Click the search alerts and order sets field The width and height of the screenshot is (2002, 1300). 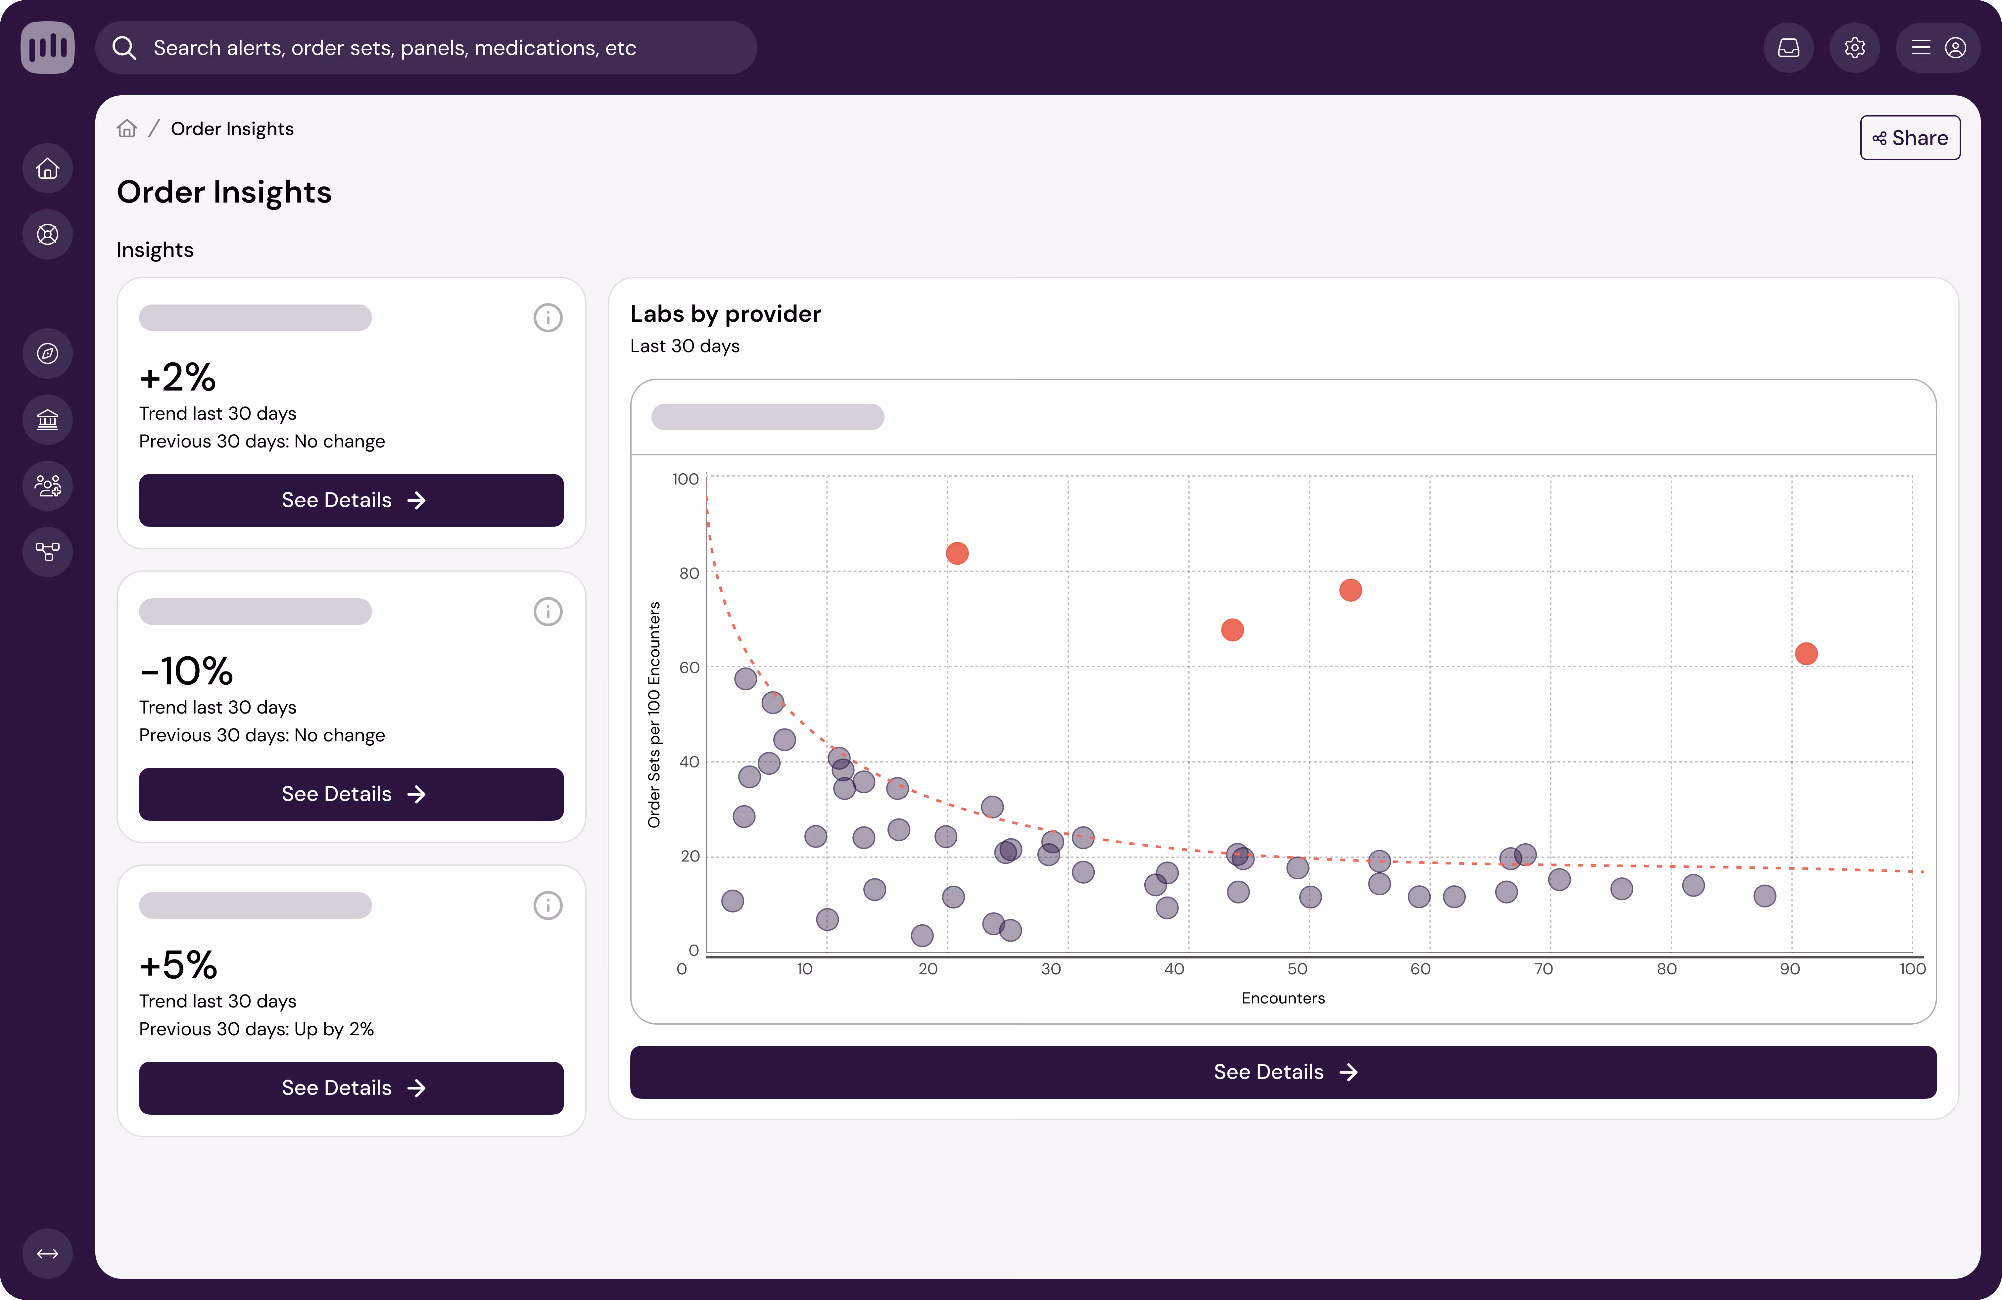coord(426,48)
